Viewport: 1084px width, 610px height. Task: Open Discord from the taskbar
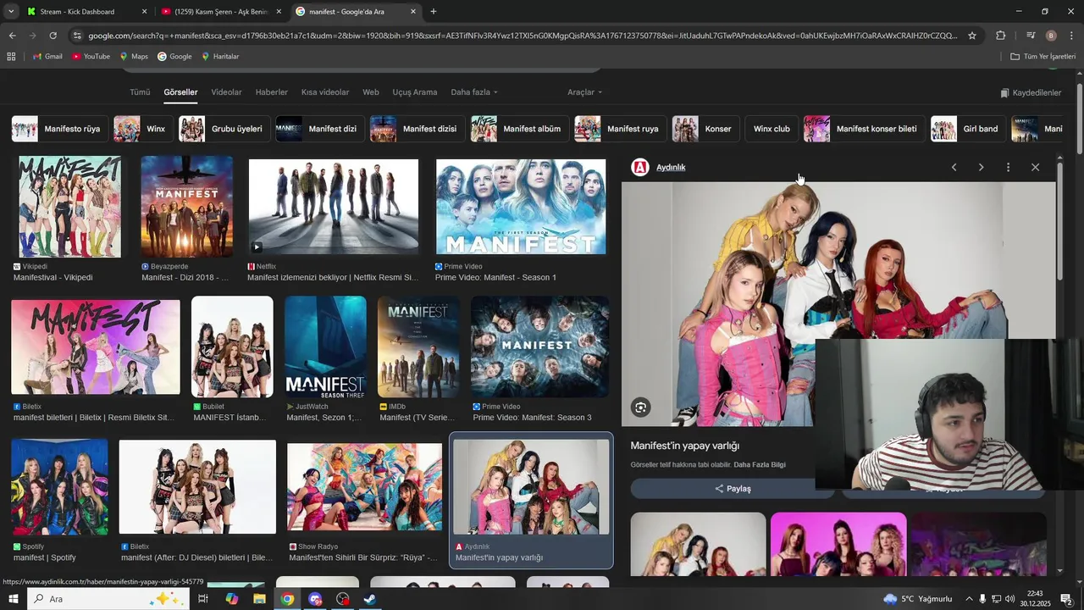point(316,599)
